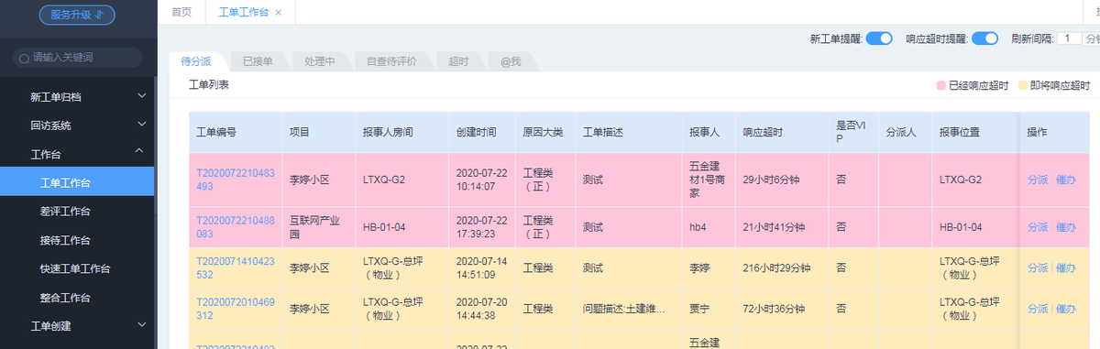Click the yellow 即将响应超时 legend swatch

(x=1022, y=85)
